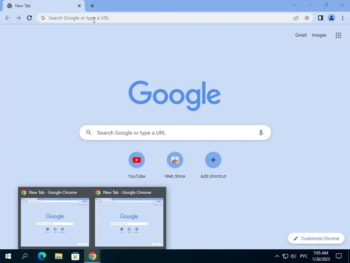Open the Chrome profile avatar menu

(x=332, y=18)
